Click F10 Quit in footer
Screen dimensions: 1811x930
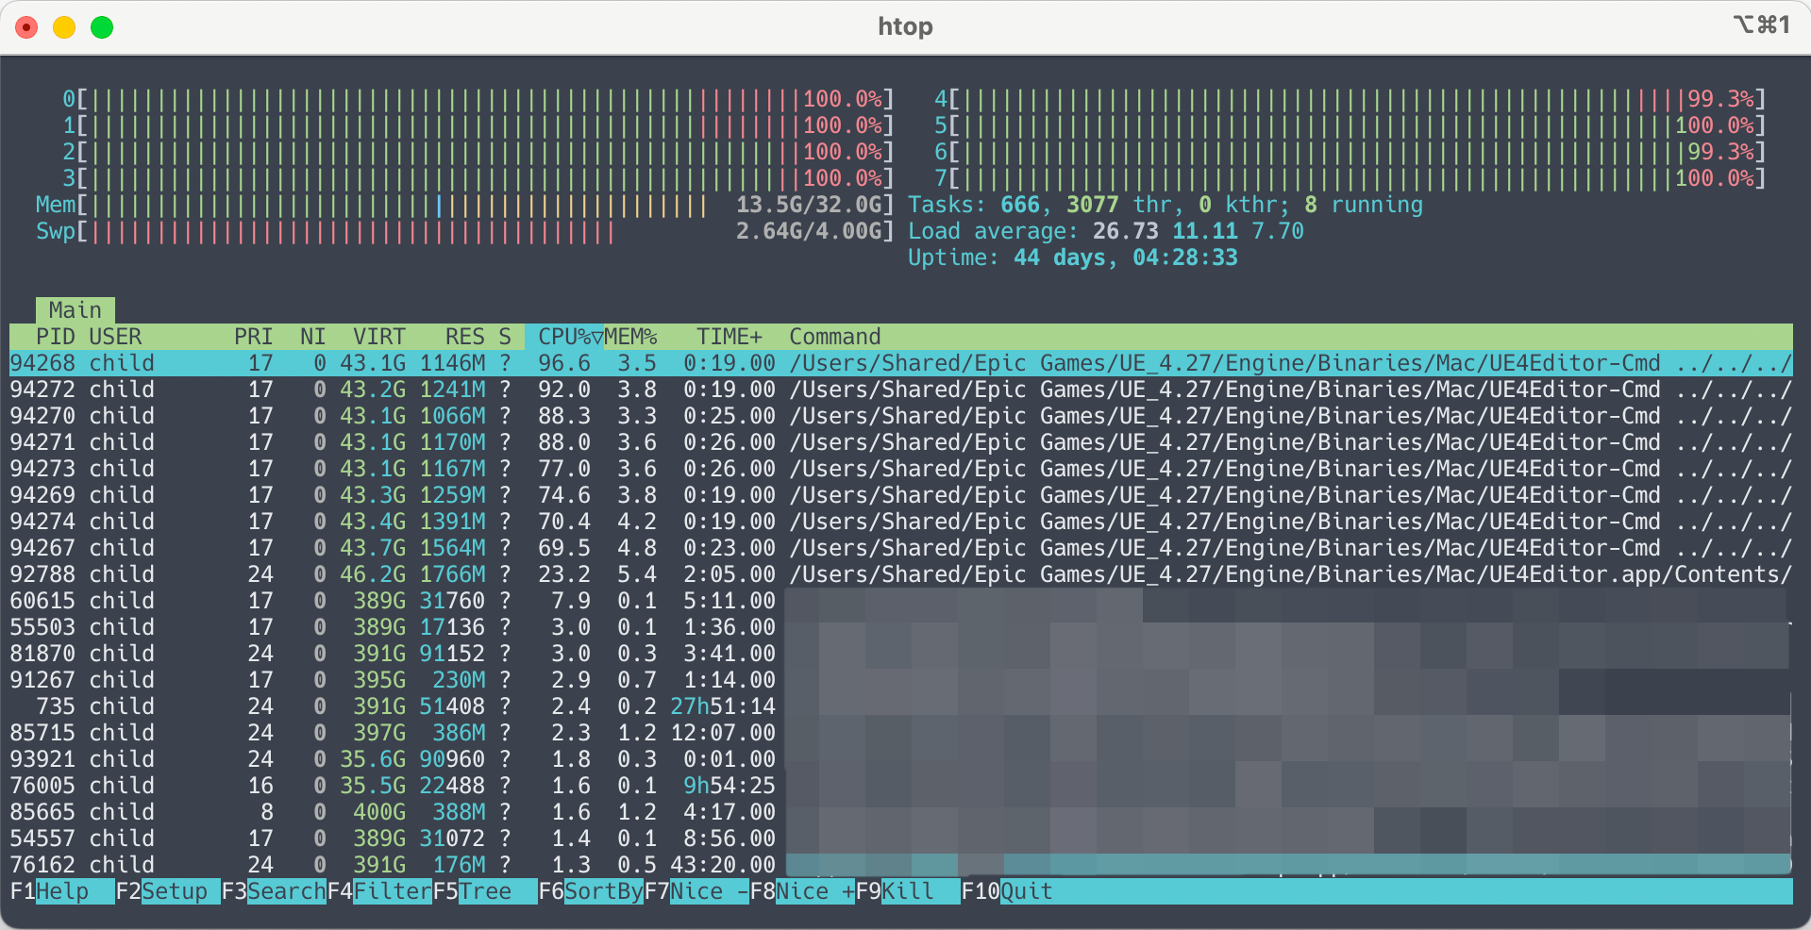point(1026,891)
